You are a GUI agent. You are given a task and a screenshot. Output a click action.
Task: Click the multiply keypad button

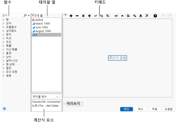click(x=83, y=16)
